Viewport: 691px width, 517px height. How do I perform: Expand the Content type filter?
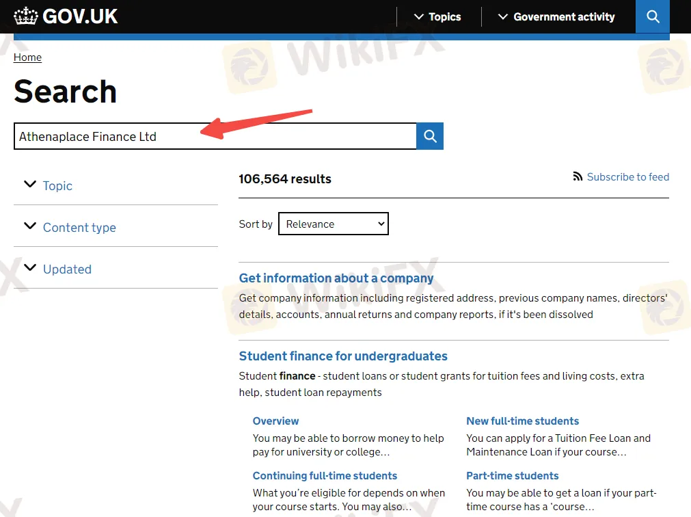click(79, 228)
